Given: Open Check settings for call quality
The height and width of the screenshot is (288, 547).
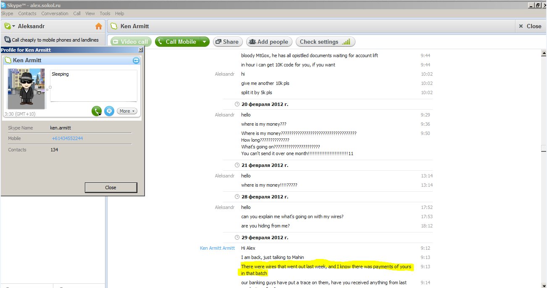Looking at the screenshot, I should click(x=326, y=42).
